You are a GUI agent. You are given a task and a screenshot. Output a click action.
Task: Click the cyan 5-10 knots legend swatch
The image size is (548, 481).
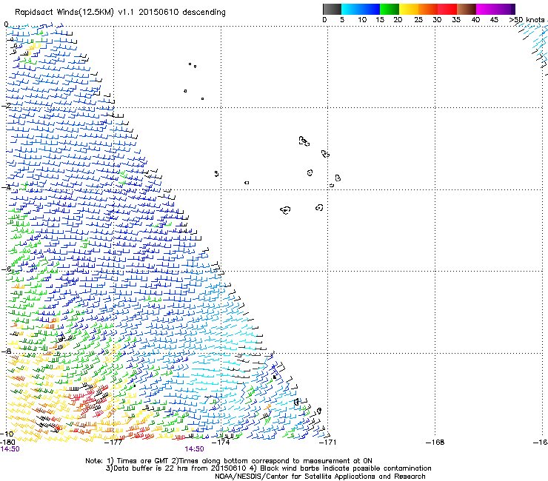351,9
